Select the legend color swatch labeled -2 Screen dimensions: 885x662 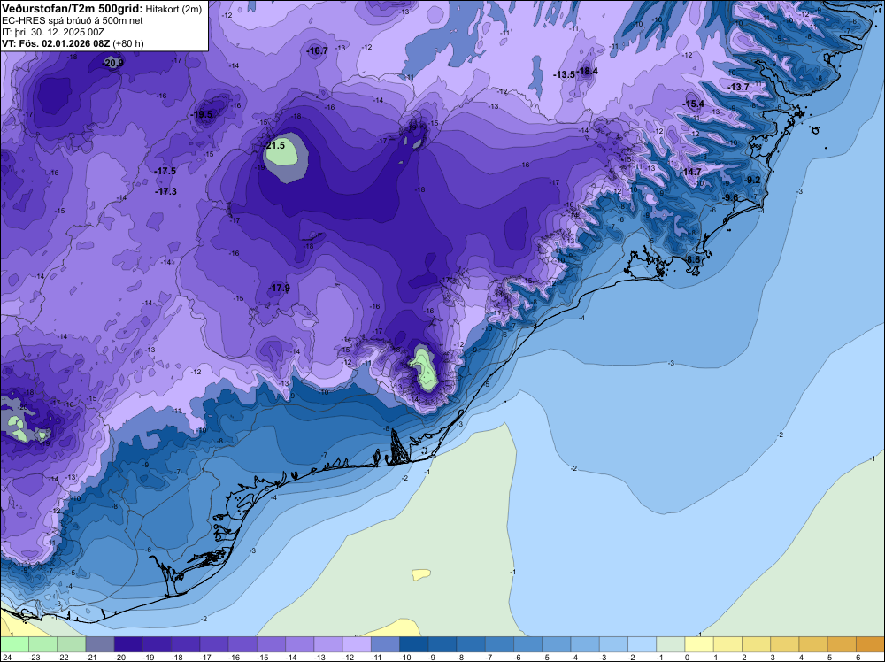coord(643,644)
